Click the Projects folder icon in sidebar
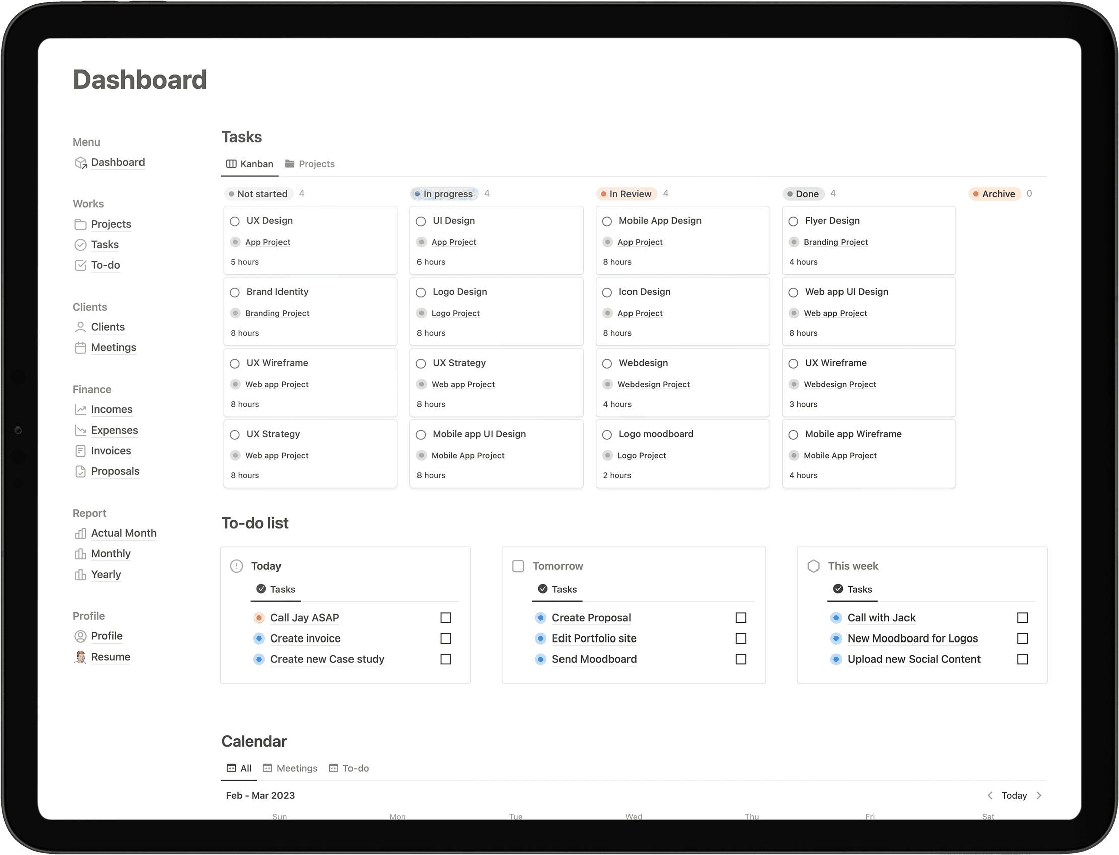Image resolution: width=1119 pixels, height=855 pixels. 81,224
